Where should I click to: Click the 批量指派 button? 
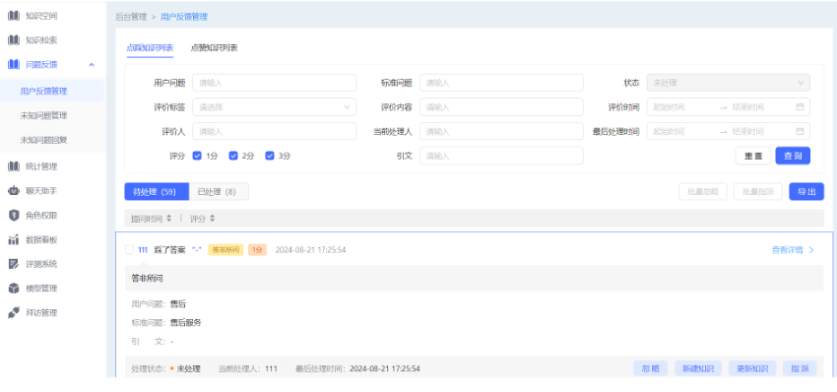tap(758, 192)
